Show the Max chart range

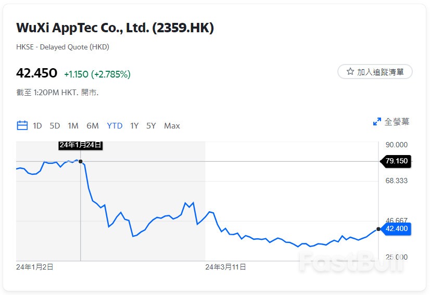[x=172, y=125]
